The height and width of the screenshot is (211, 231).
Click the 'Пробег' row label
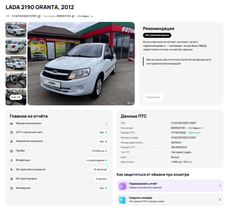click(x=20, y=151)
